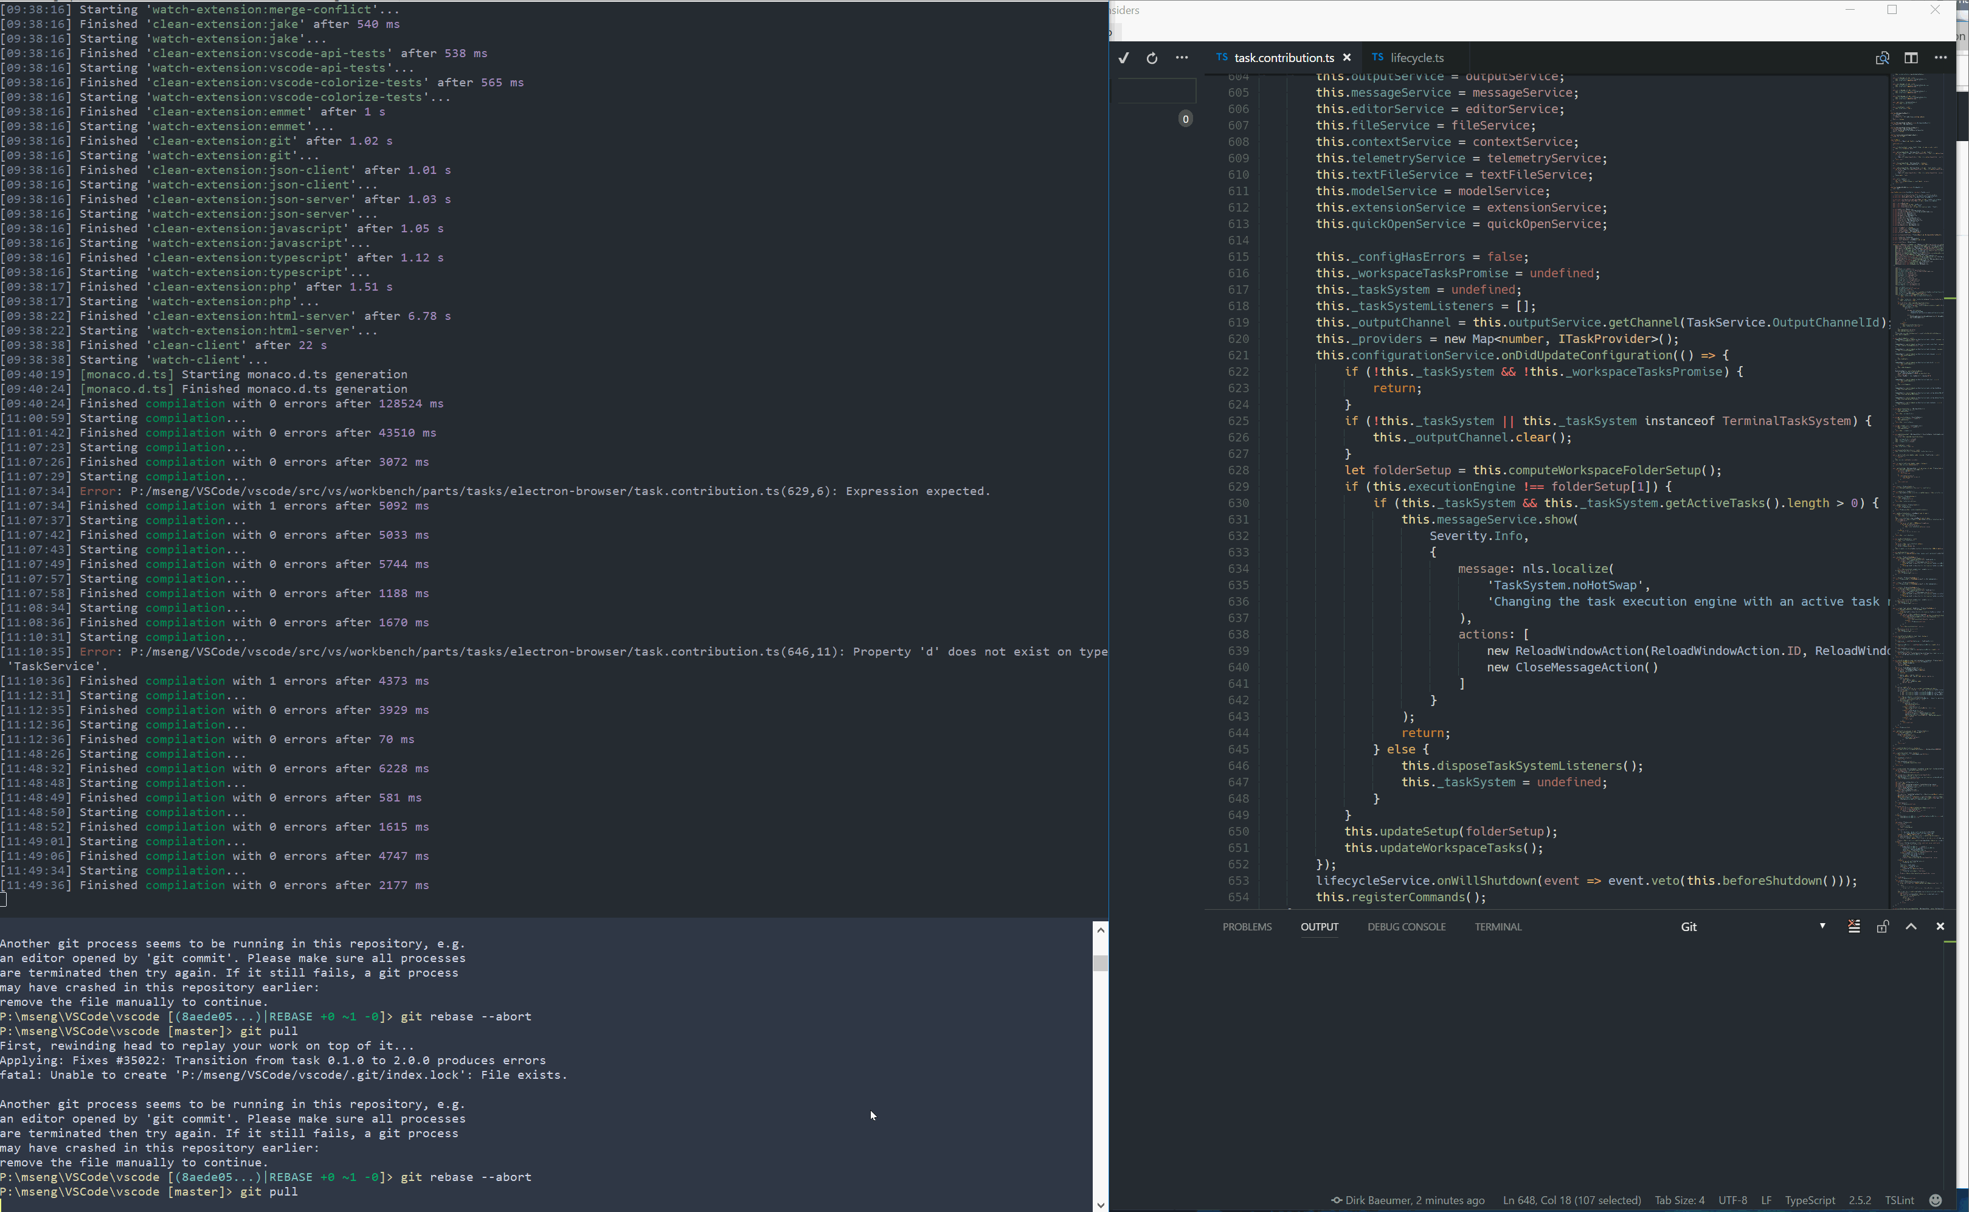Close the bottom output panel
This screenshot has width=1969, height=1212.
[x=1940, y=927]
